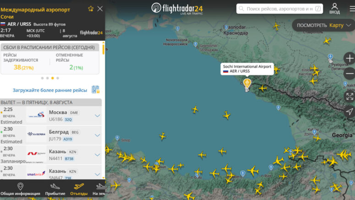
Task: Expand the Belgrade JU179 flight details
Action: click(x=98, y=135)
